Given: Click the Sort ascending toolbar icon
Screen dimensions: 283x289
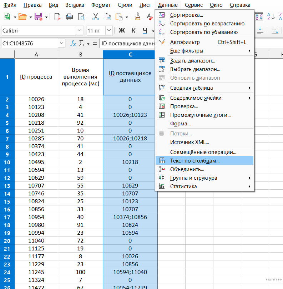Looking at the screenshot, I should point(271,17).
